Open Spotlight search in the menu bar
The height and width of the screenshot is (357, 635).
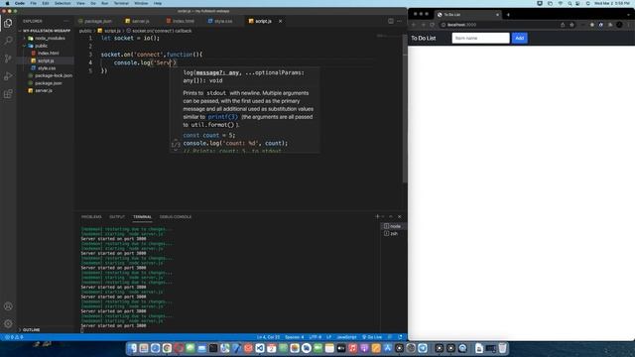[570, 3]
